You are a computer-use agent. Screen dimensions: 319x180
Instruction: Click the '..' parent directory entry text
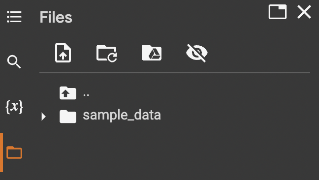click(86, 95)
